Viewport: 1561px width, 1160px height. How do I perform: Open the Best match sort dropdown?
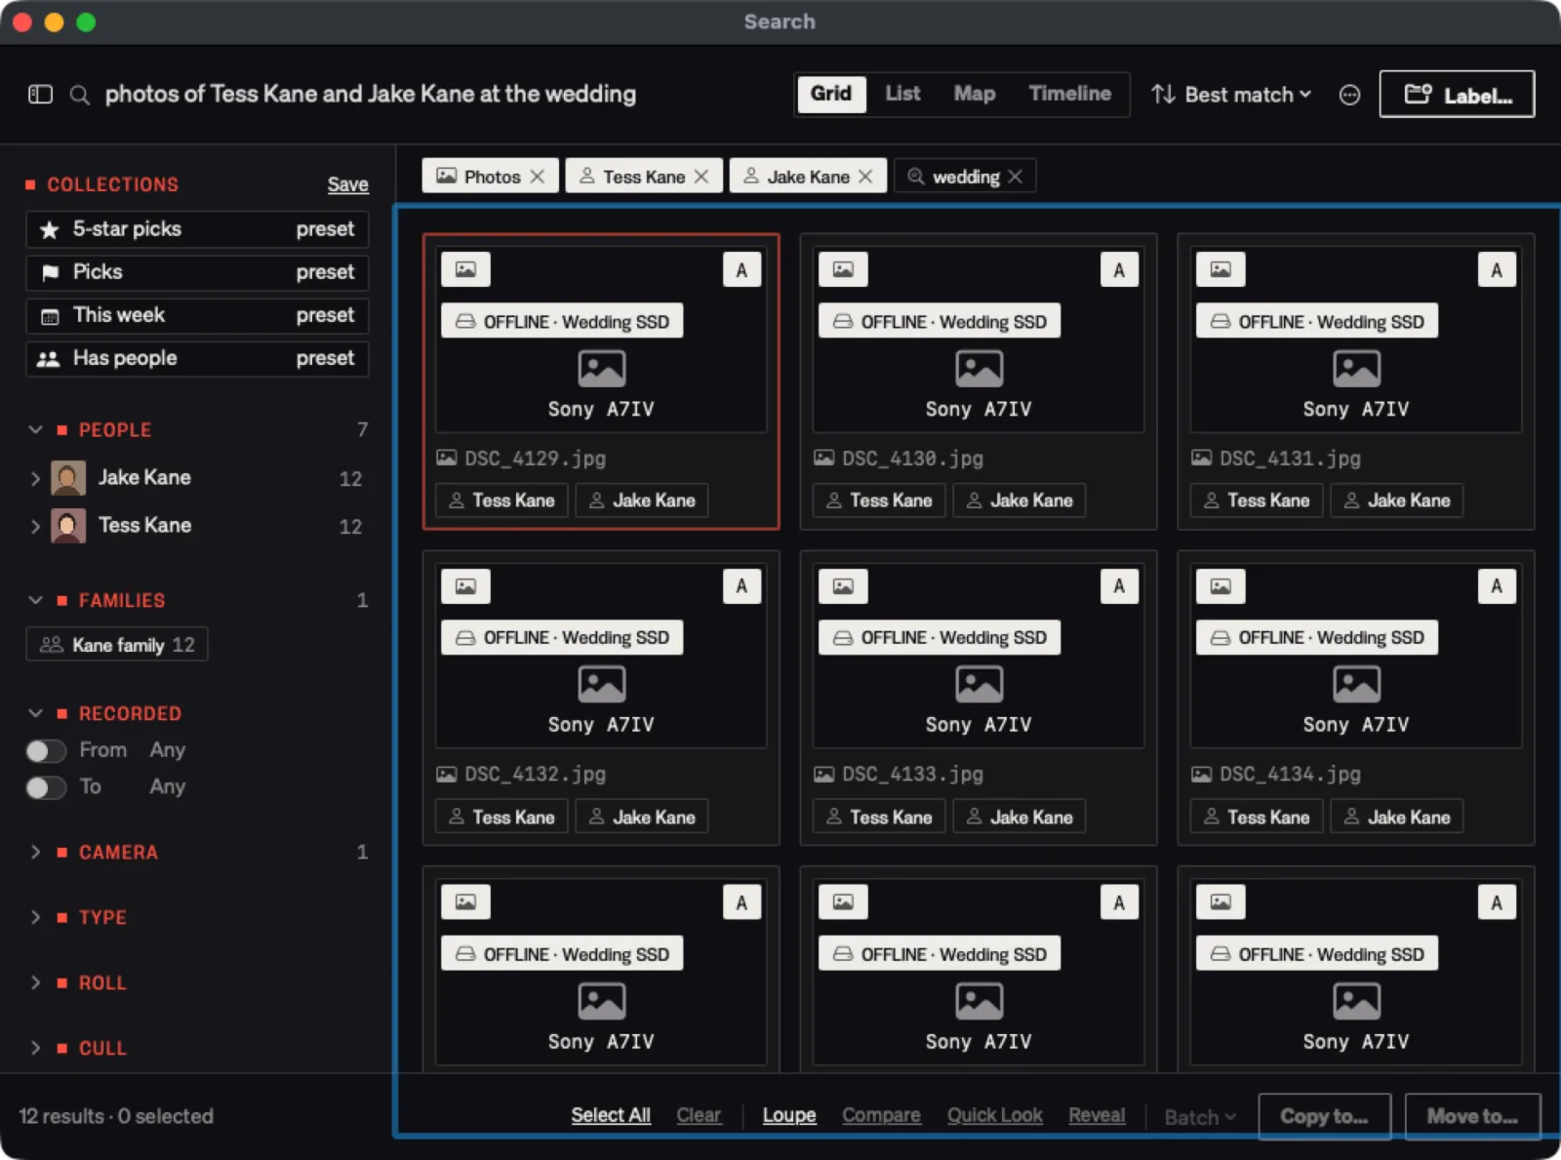1231,95
